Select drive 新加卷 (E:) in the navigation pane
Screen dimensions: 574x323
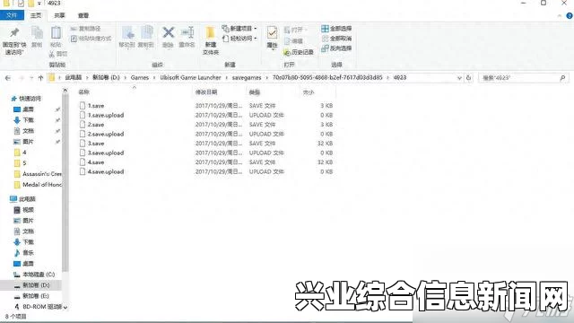point(36,296)
